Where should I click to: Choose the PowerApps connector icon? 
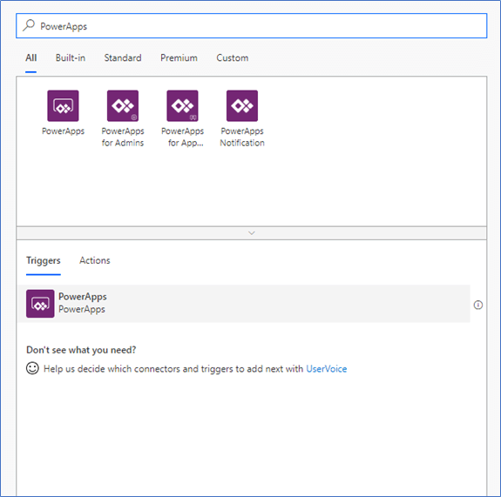(63, 105)
